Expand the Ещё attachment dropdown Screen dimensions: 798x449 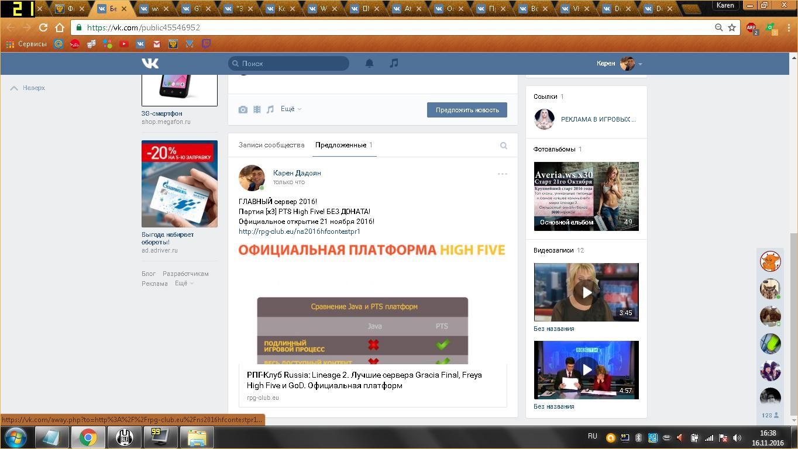tap(291, 109)
